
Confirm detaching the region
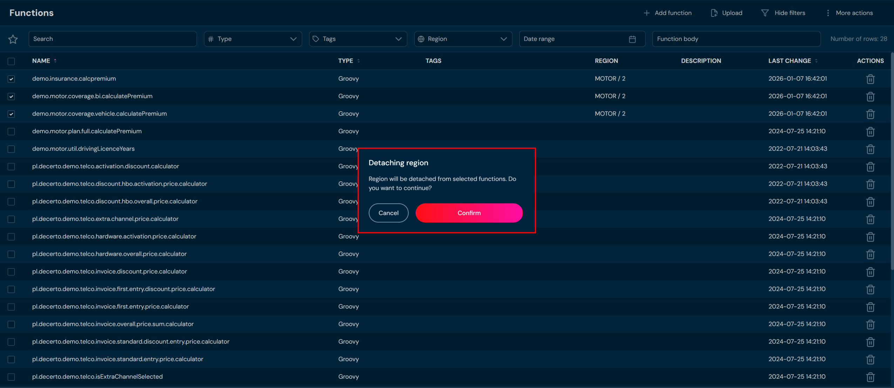click(469, 213)
